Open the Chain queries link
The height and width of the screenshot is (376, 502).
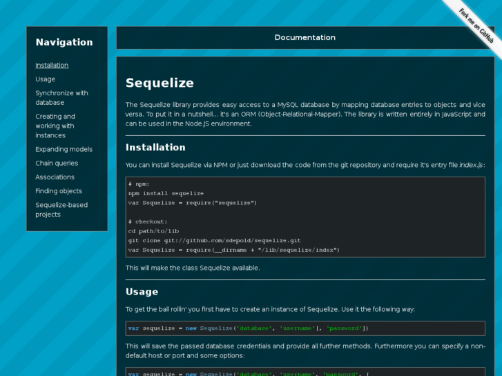pos(57,164)
